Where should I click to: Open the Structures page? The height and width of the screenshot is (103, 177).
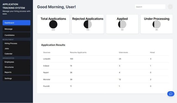[16, 67]
